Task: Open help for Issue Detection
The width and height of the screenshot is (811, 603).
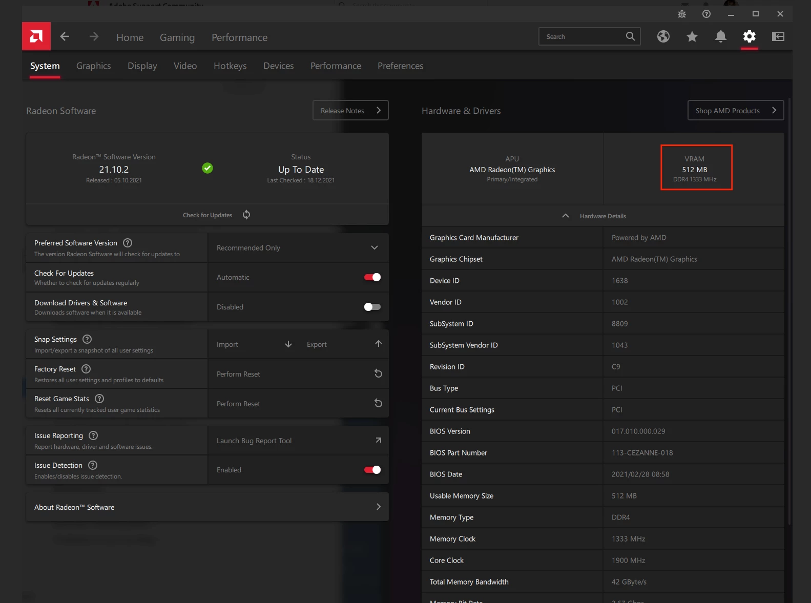Action: point(93,465)
